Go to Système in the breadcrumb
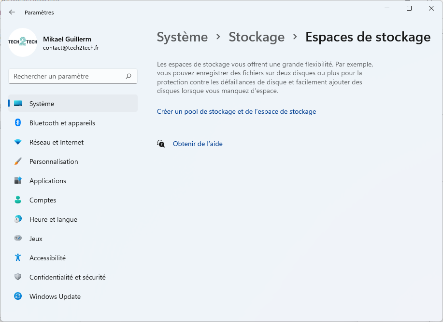443x322 pixels. tap(182, 37)
